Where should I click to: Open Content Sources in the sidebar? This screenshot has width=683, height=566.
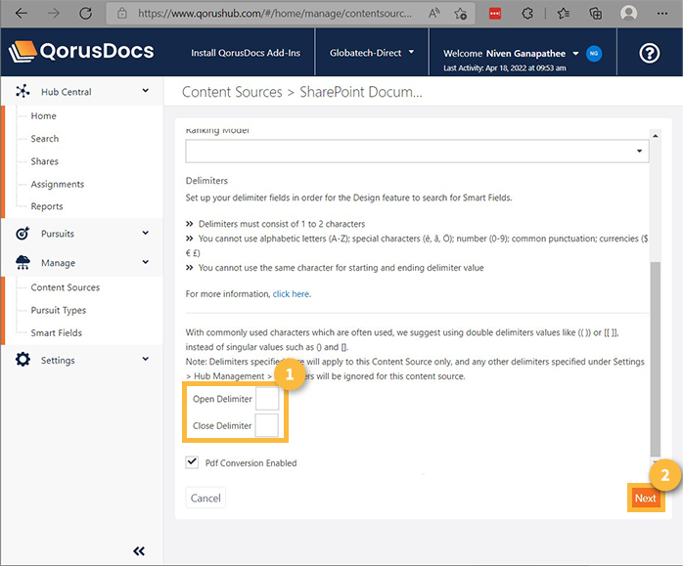click(x=66, y=287)
